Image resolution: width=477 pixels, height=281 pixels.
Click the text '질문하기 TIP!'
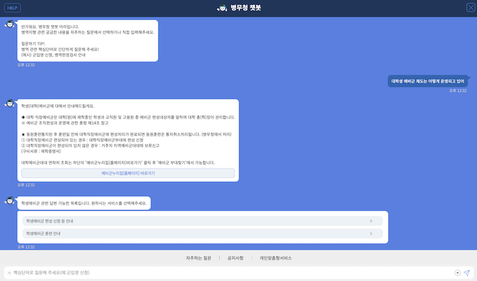(x=33, y=44)
